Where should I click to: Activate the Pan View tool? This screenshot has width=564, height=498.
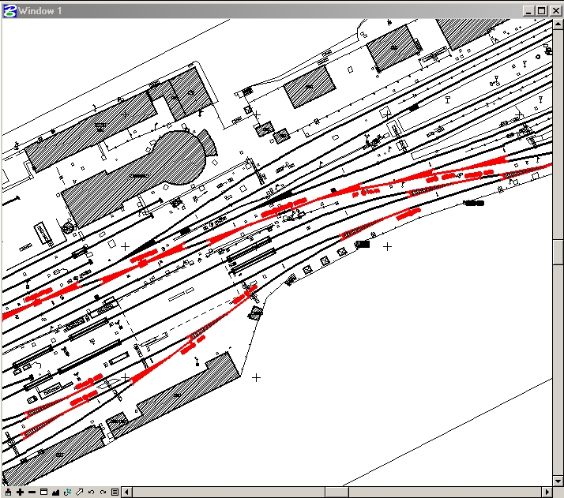[79, 492]
